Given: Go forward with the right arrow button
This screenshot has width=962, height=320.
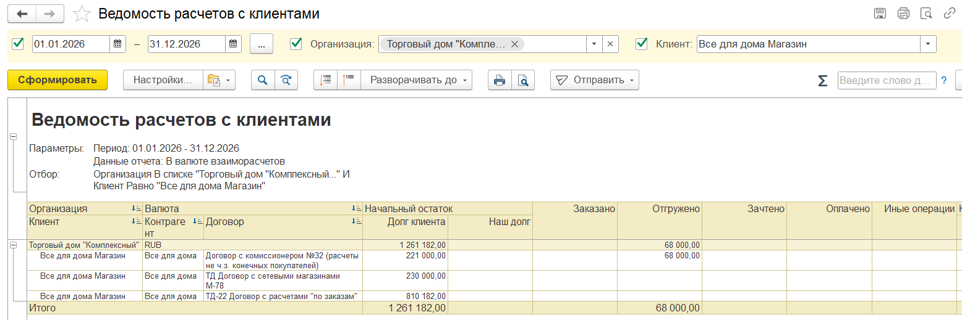Looking at the screenshot, I should [51, 14].
